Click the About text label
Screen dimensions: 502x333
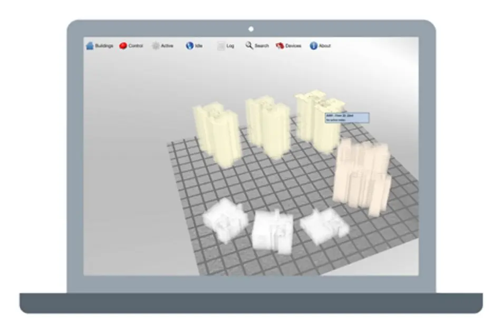pos(325,46)
